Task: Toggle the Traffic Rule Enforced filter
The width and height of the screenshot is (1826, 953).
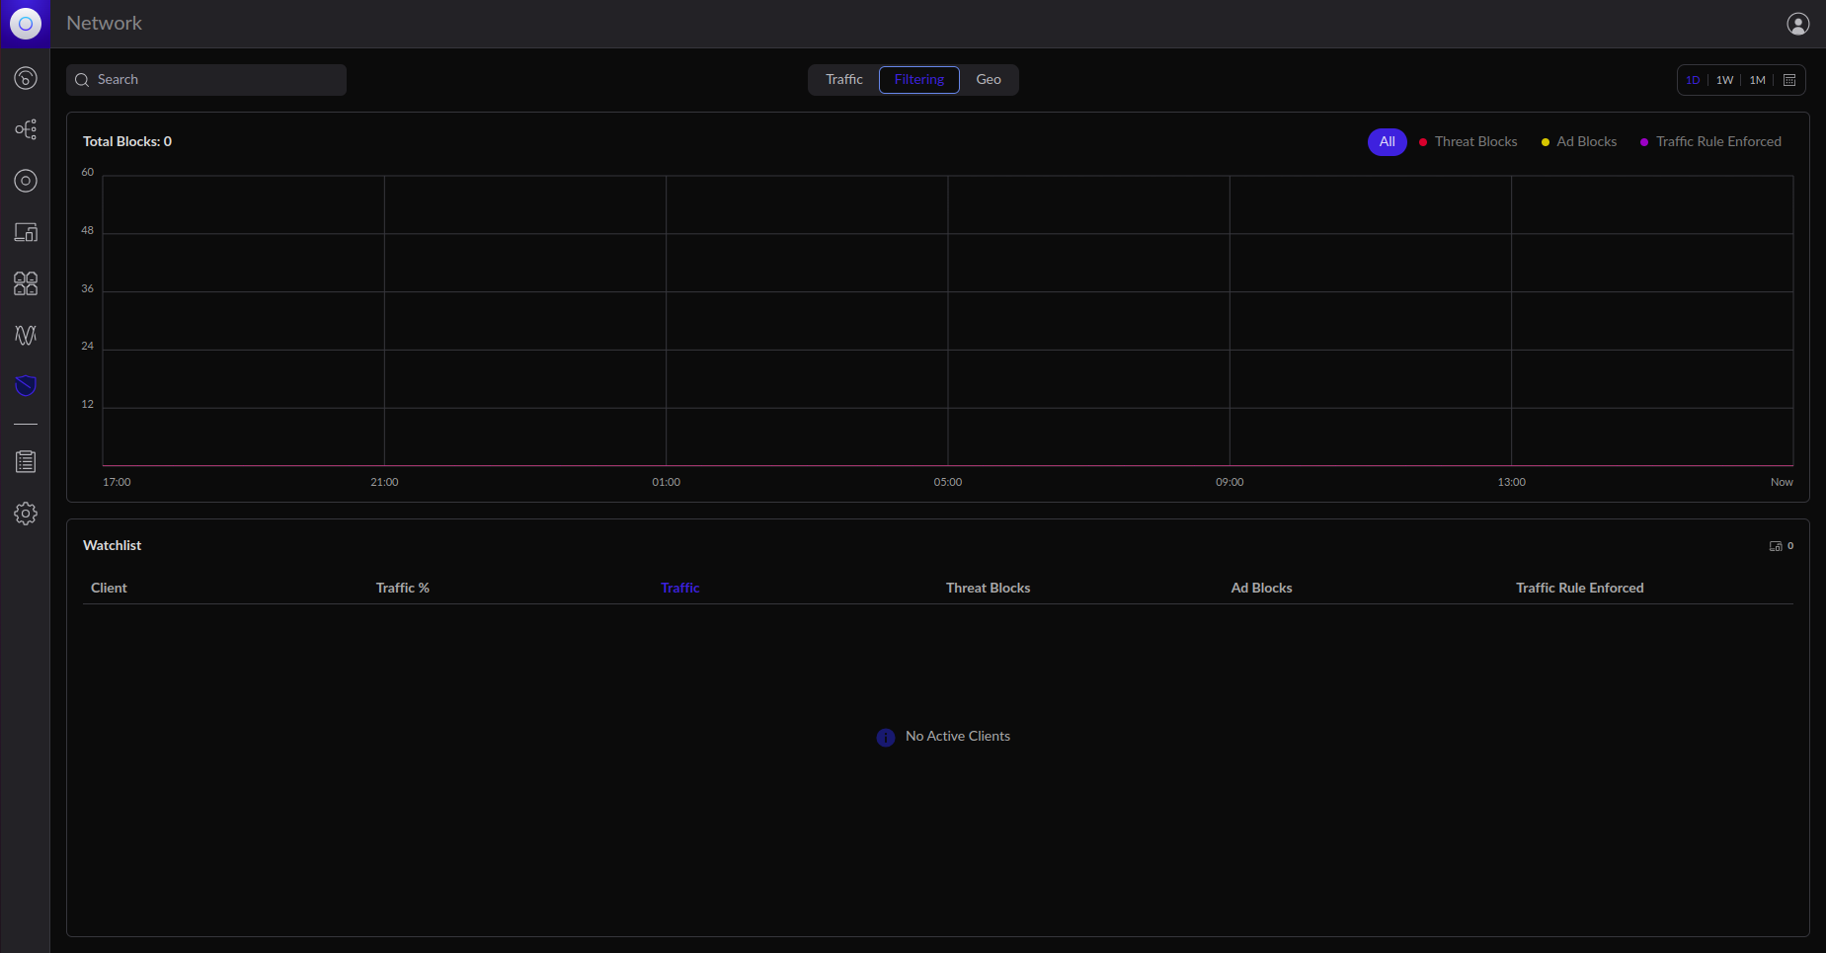Action: click(x=1710, y=142)
